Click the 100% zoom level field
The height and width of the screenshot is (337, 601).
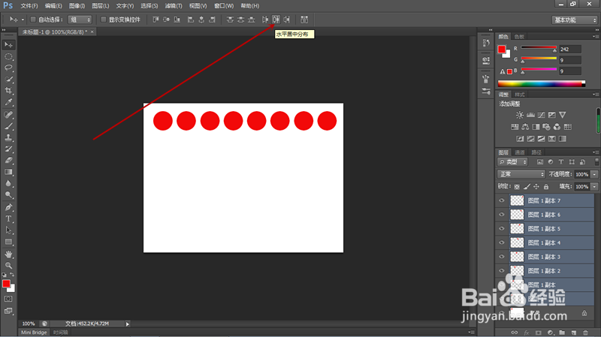(29, 324)
